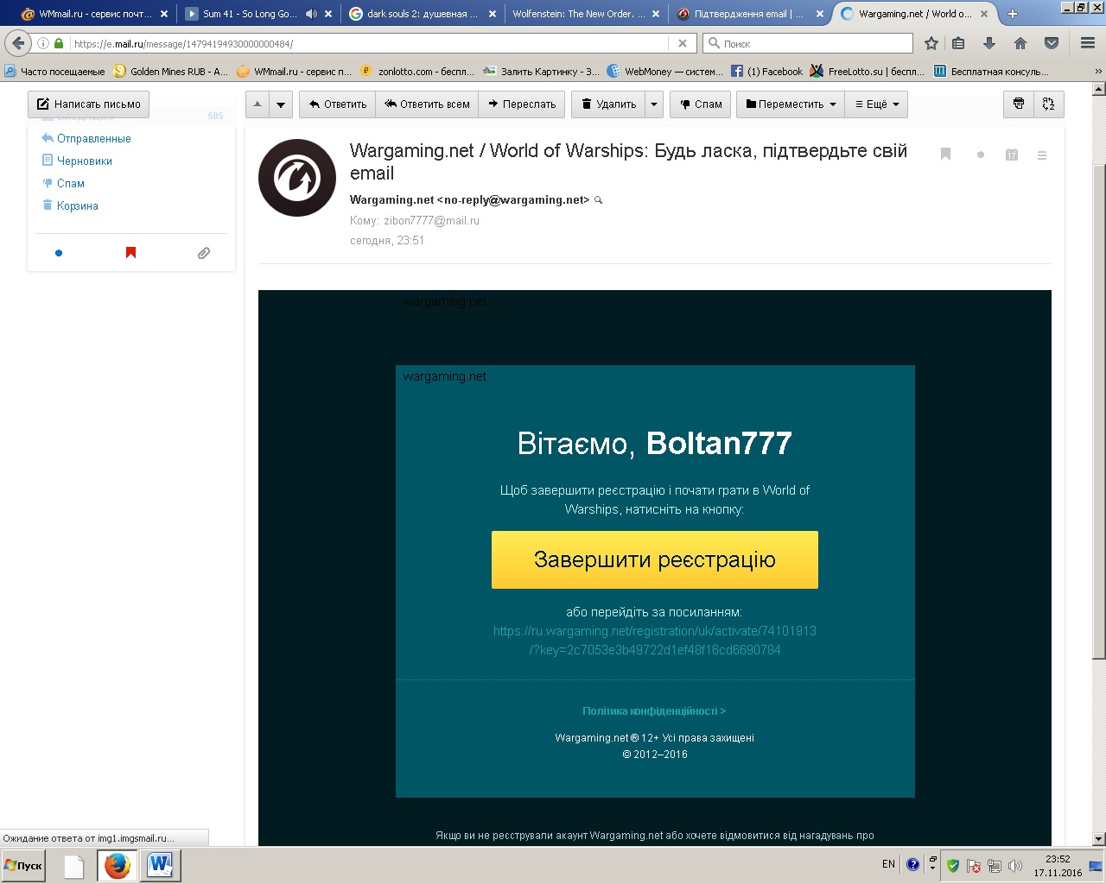Click the Wargaming sender avatar
Screen dimensions: 1106x884
pos(297,178)
